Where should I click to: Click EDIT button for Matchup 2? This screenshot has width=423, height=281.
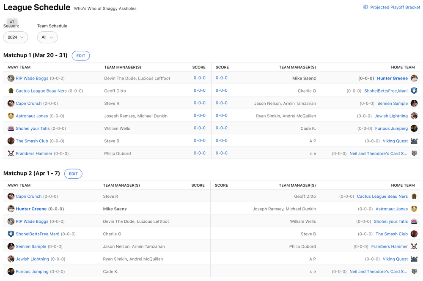(x=73, y=174)
